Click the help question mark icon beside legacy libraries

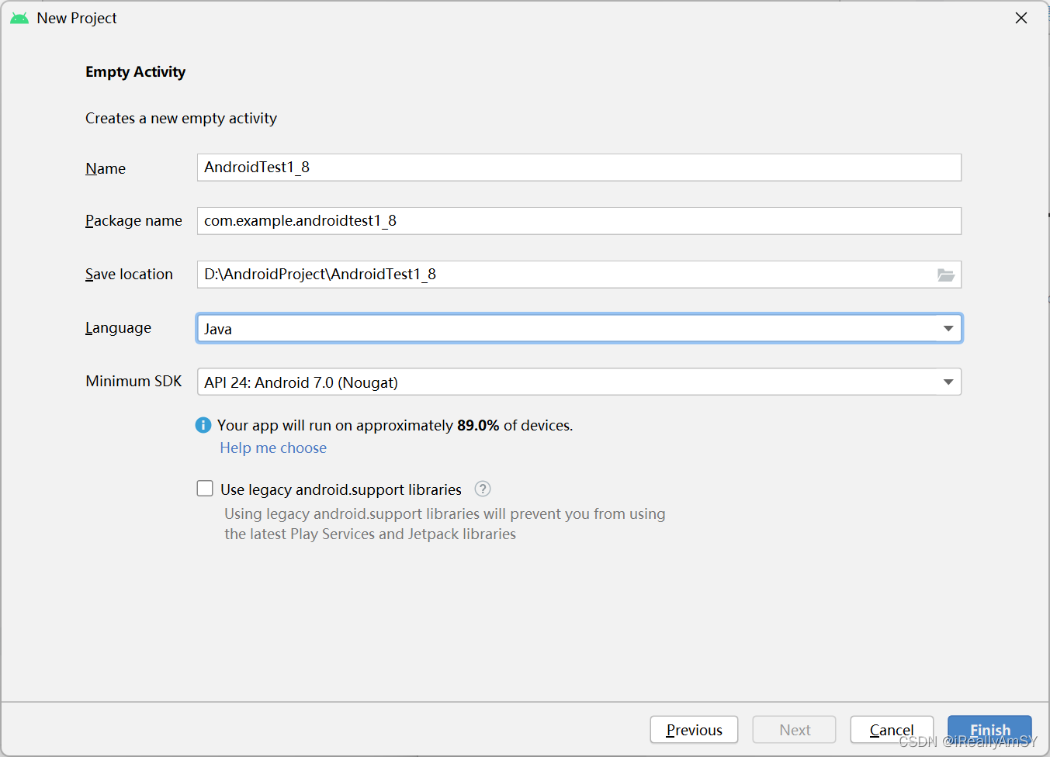tap(483, 489)
